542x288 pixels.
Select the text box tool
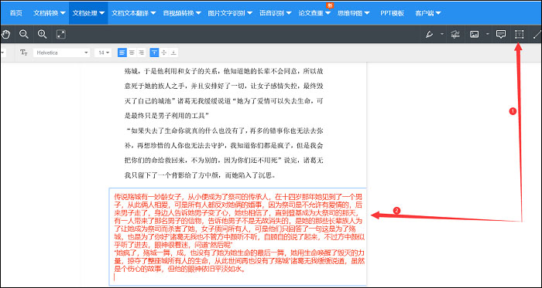tap(520, 34)
